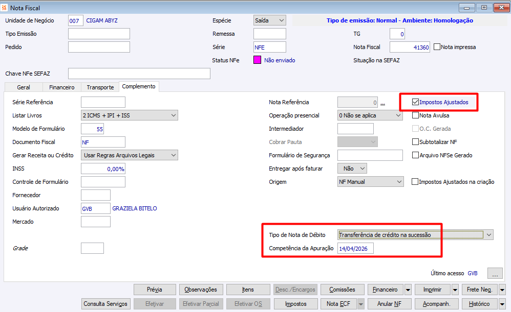Switch to the Geral tab
Viewport: 511px width, 312px height.
[24, 87]
